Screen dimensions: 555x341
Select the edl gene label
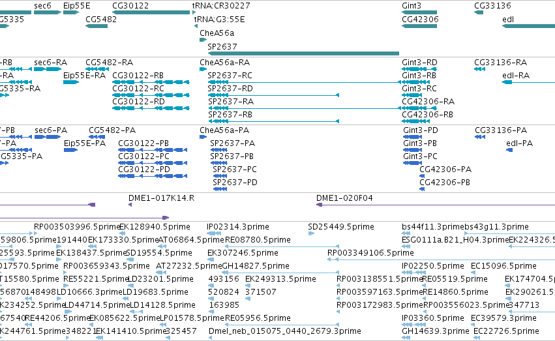tap(508, 19)
